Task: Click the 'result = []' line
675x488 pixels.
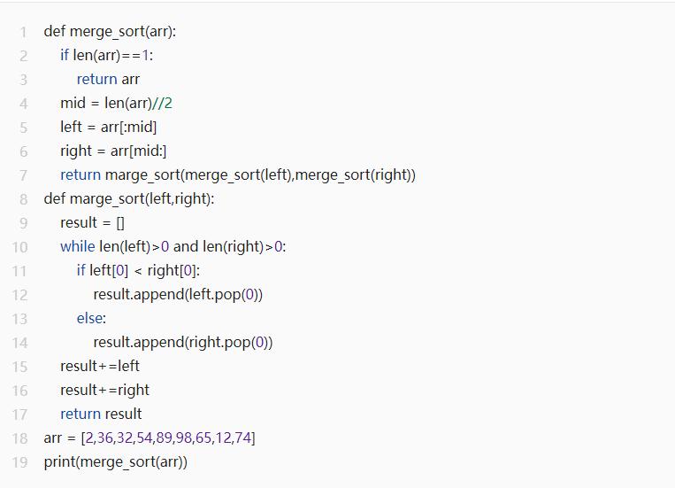Action: (92, 222)
